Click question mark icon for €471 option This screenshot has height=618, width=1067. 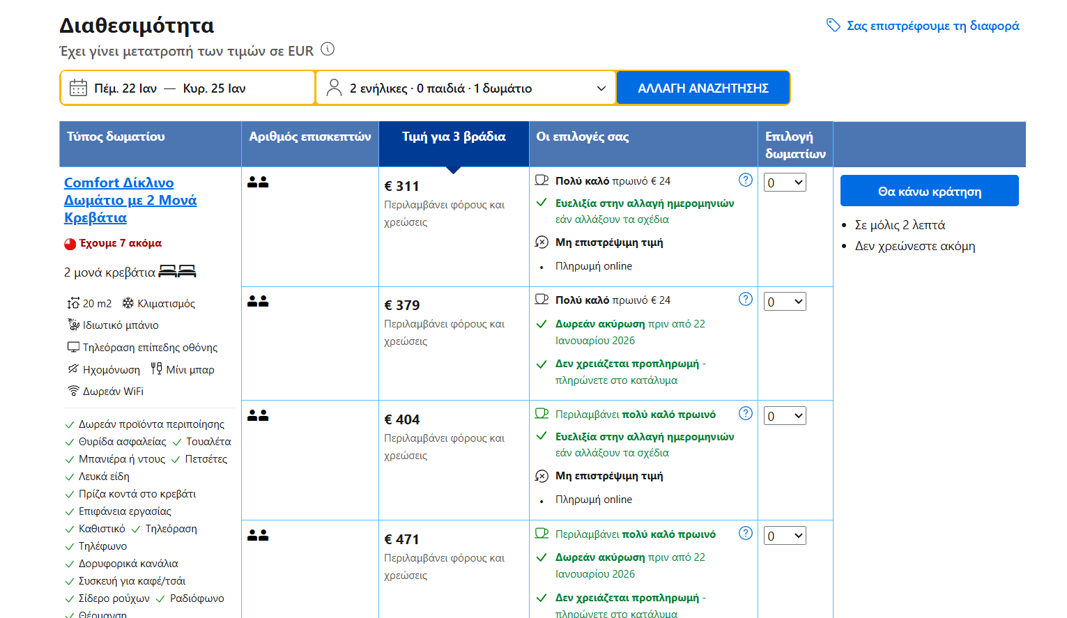click(x=745, y=534)
